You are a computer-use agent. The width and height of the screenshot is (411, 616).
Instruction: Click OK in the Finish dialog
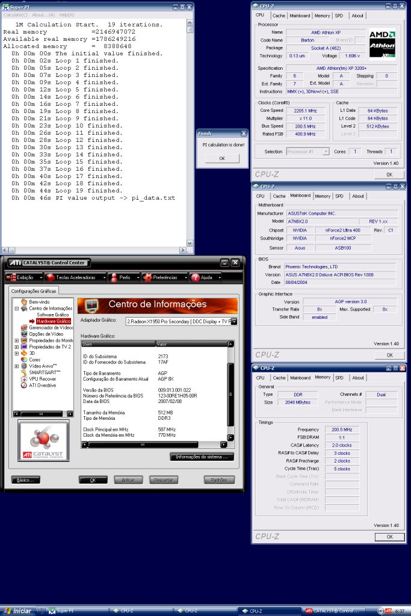point(222,158)
